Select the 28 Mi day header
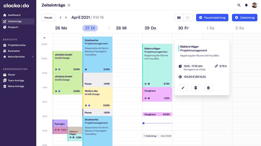 coord(121,28)
